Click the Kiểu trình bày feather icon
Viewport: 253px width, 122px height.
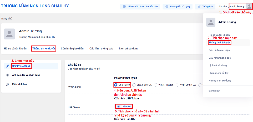[x=8, y=84]
